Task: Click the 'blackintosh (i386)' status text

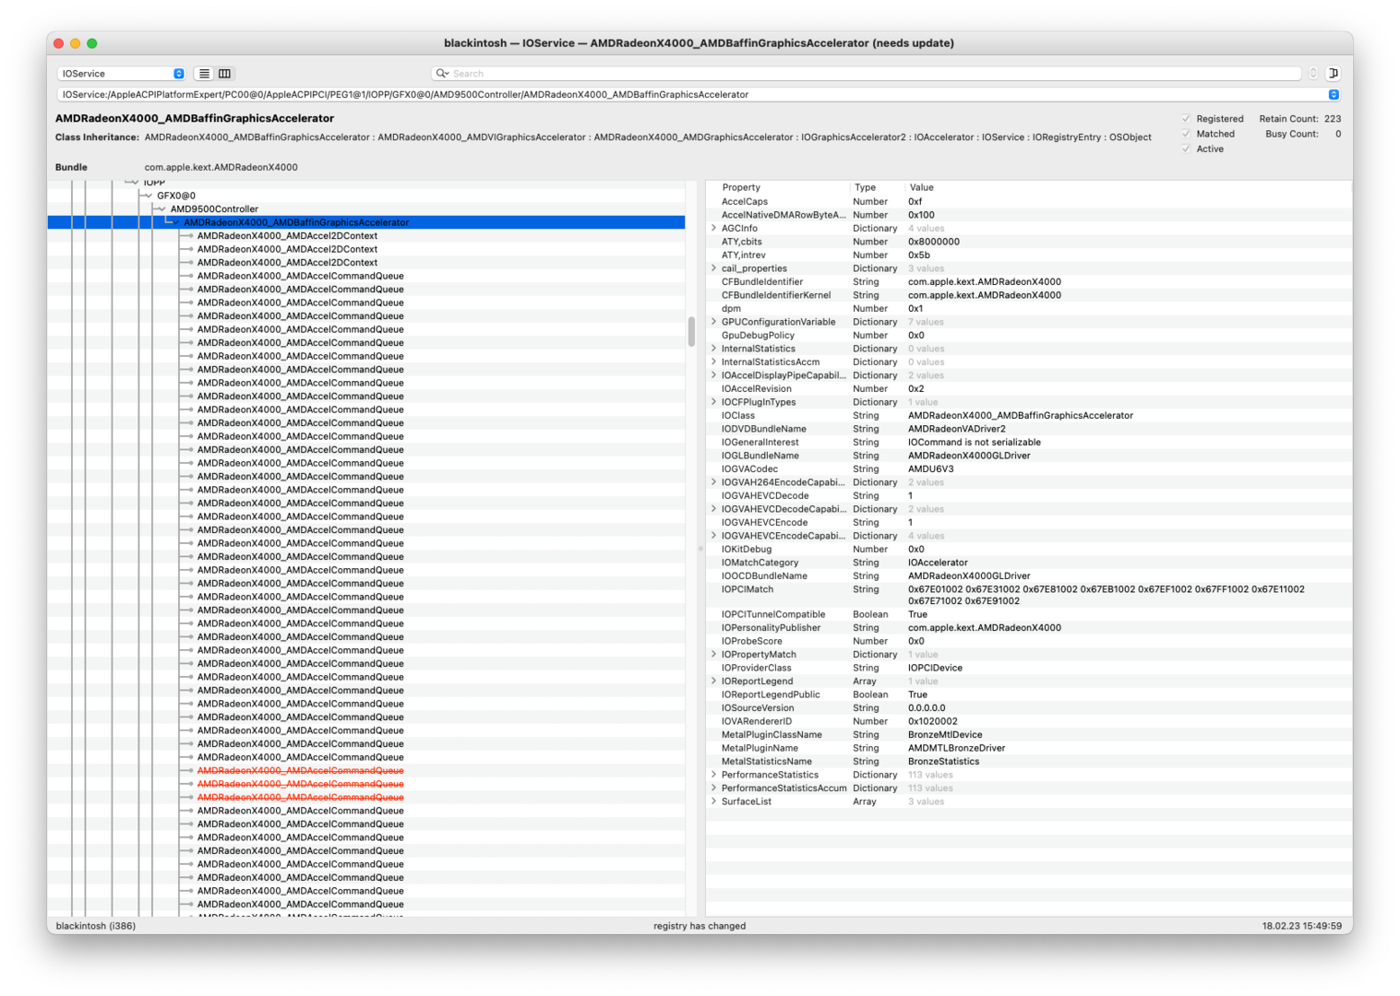Action: [x=96, y=926]
